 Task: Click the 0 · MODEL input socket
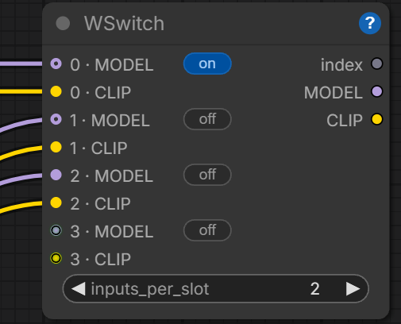(x=56, y=64)
